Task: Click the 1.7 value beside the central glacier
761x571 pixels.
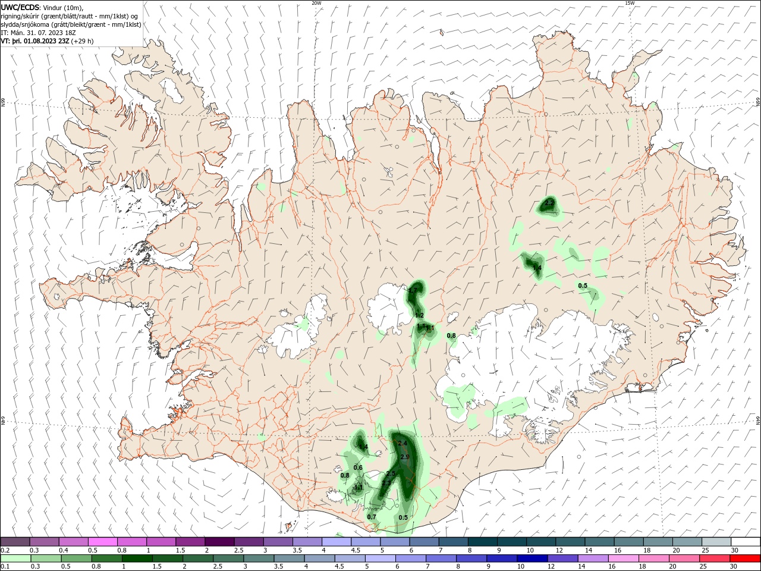Action: [413, 290]
